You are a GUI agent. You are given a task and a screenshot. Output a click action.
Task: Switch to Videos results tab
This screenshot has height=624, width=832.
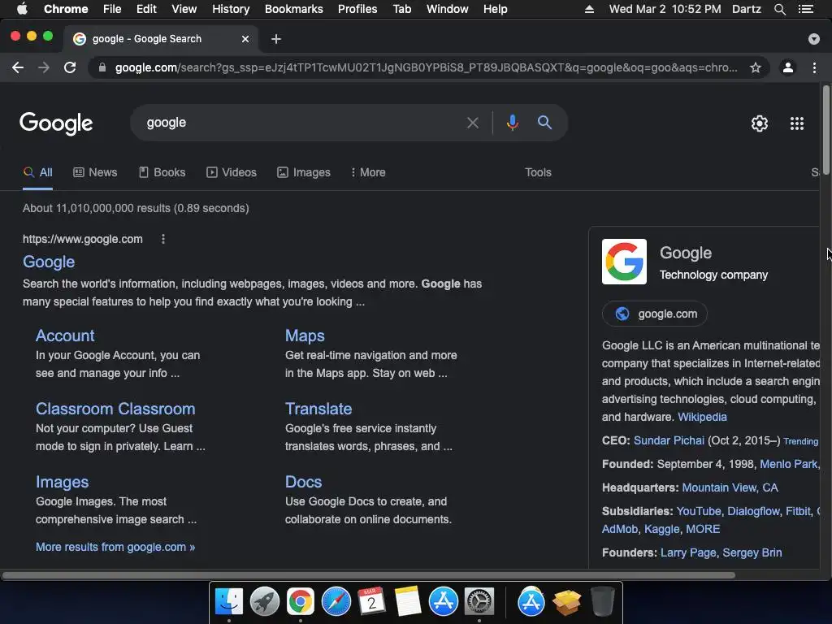tap(232, 172)
